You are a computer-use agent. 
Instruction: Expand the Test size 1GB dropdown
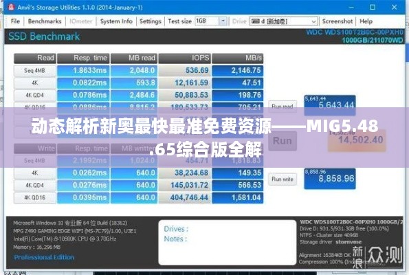[223, 21]
